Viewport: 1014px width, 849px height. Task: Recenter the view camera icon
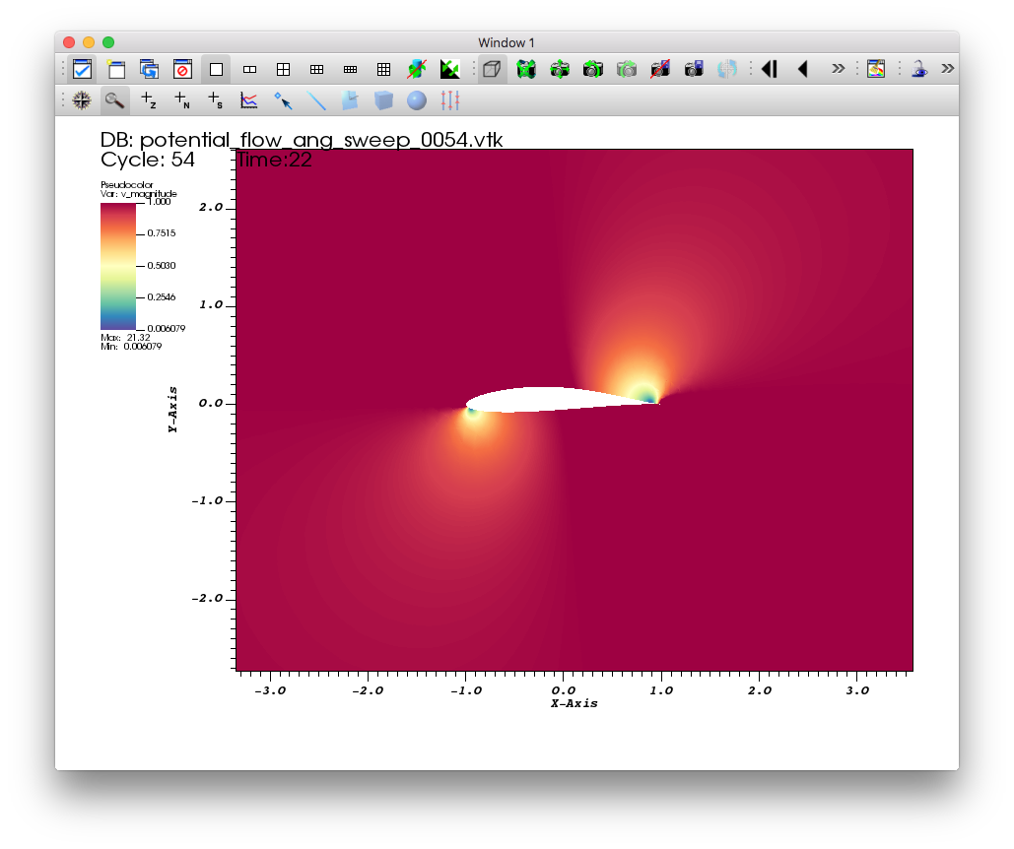560,69
